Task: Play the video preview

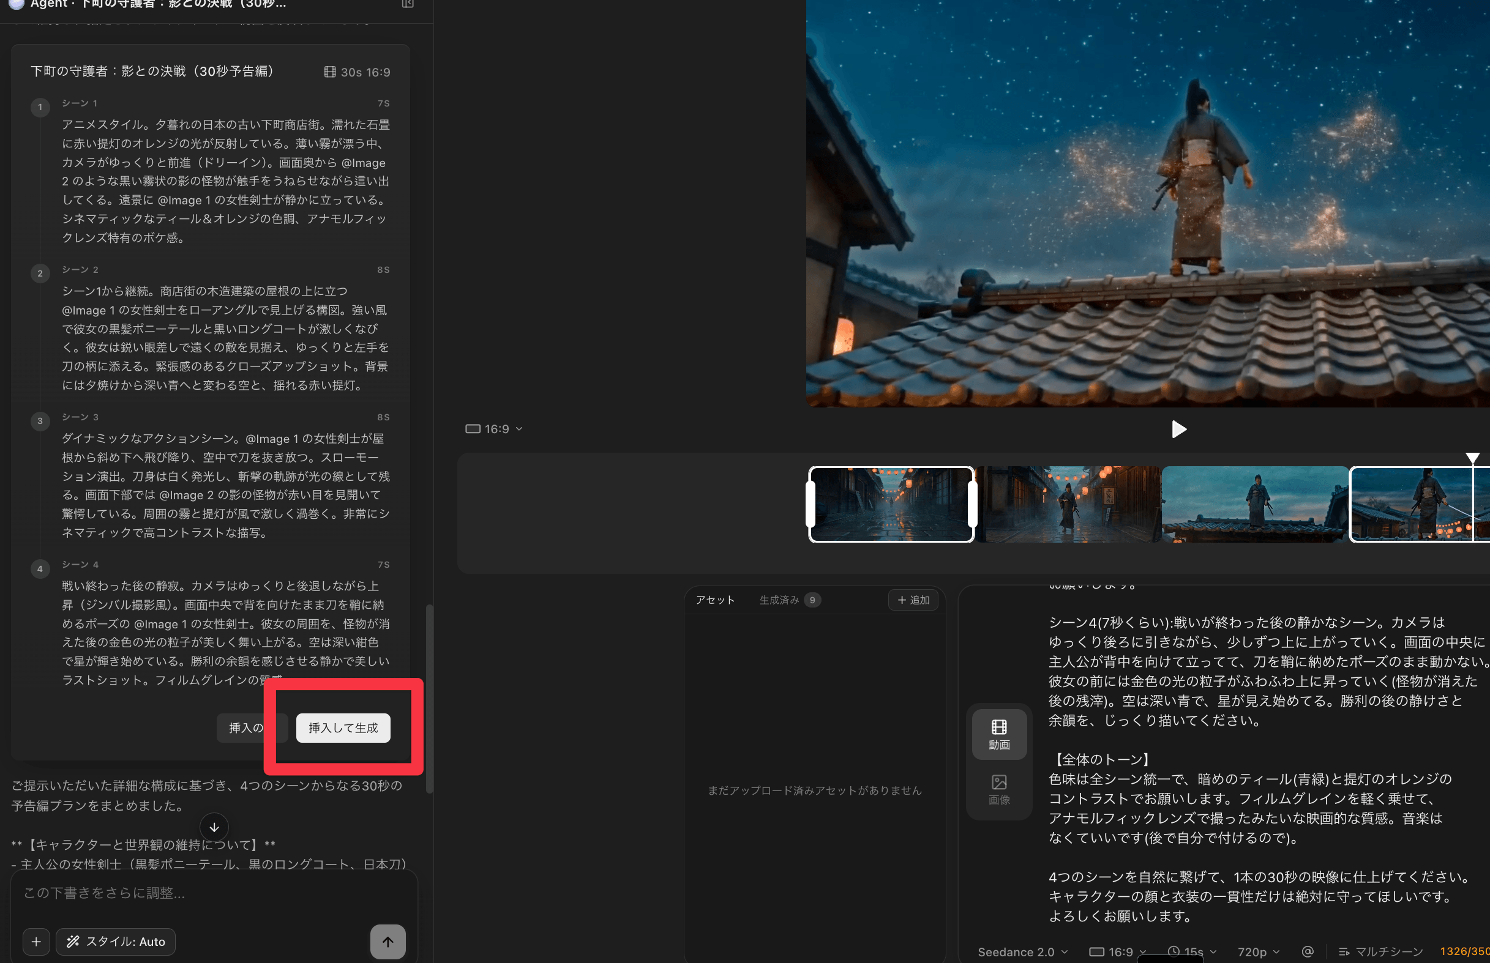Action: pyautogui.click(x=1178, y=429)
